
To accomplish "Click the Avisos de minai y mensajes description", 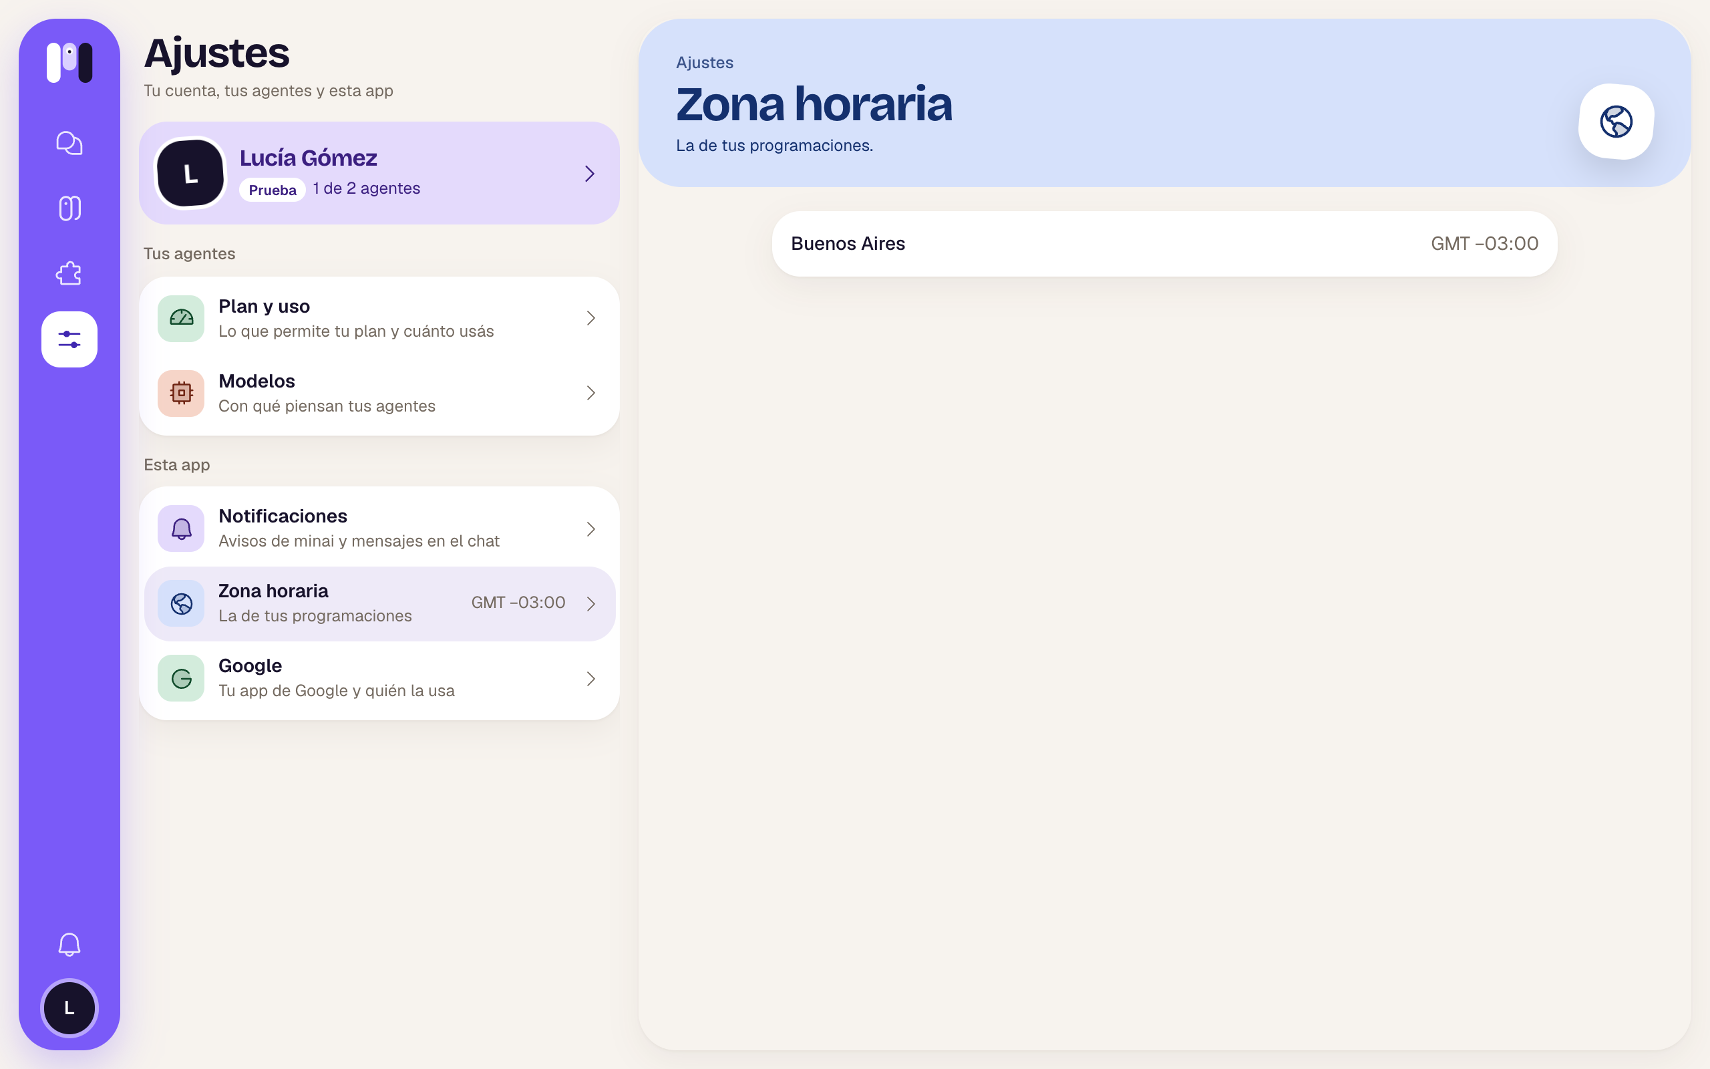I will 358,541.
